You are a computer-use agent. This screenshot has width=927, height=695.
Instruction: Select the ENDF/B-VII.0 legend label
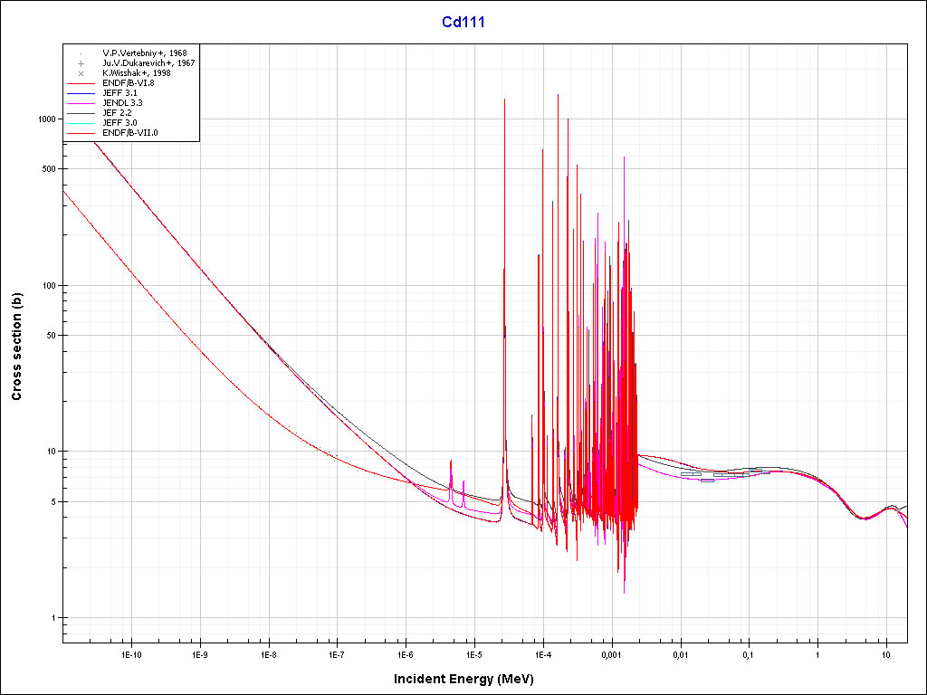130,133
